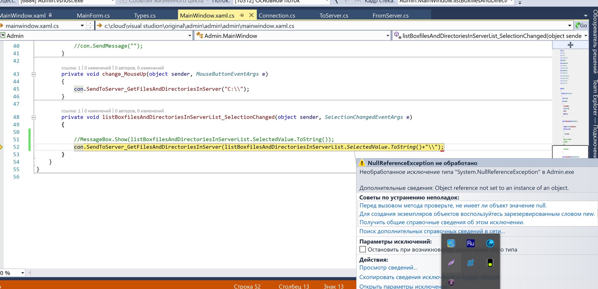Switch to MainWindow.xaml tab
The width and height of the screenshot is (598, 289).
click(x=23, y=15)
